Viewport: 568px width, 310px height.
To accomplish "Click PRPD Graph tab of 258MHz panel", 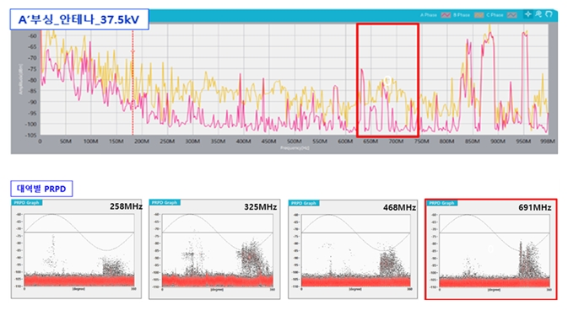I will 27,202.
